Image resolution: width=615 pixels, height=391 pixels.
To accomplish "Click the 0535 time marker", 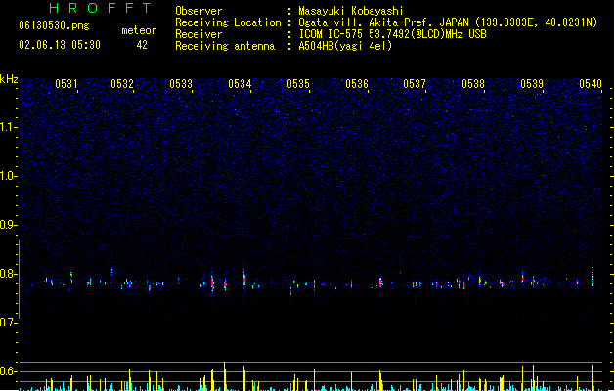I will pos(298,83).
